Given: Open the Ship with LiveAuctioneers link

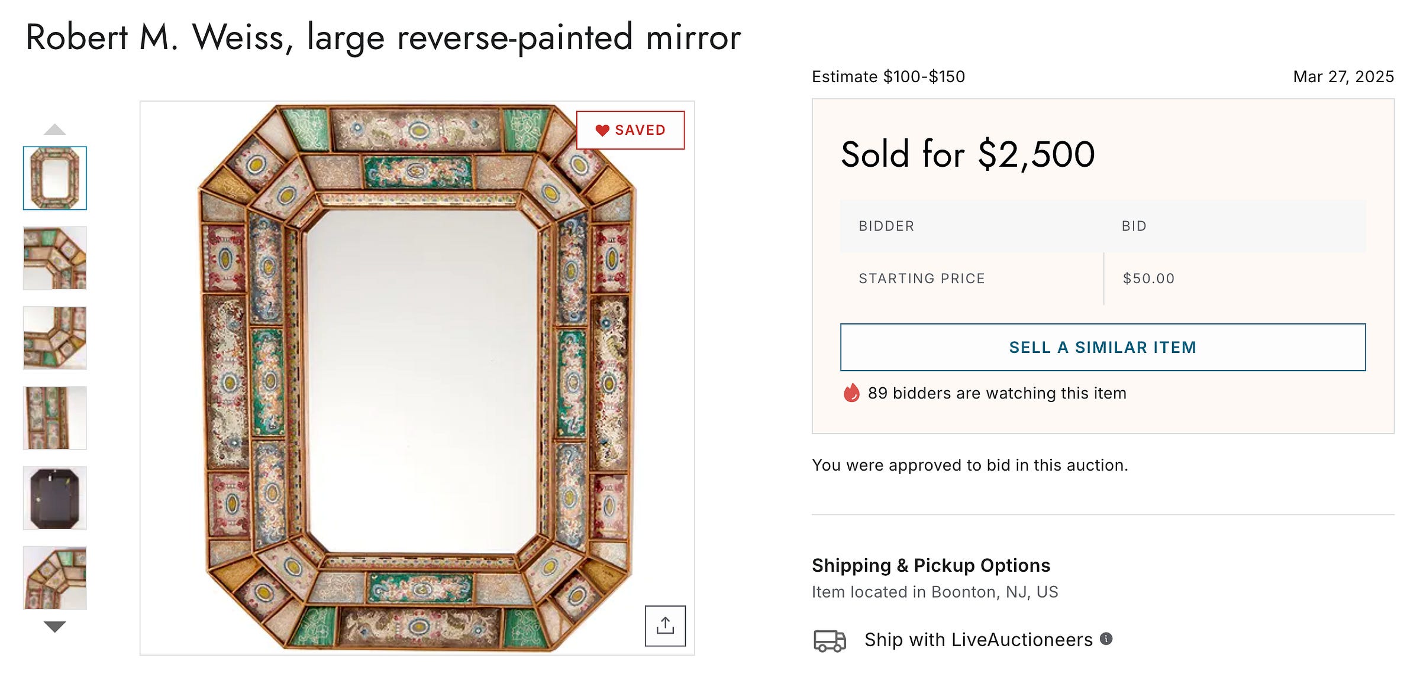Looking at the screenshot, I should pos(978,640).
